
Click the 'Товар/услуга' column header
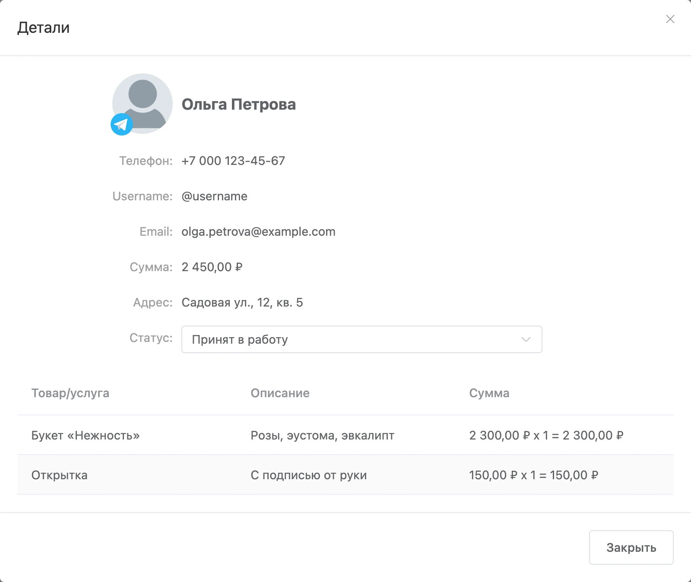(70, 393)
